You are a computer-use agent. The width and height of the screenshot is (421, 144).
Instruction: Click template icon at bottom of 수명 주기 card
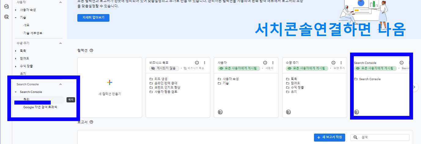coord(288,112)
